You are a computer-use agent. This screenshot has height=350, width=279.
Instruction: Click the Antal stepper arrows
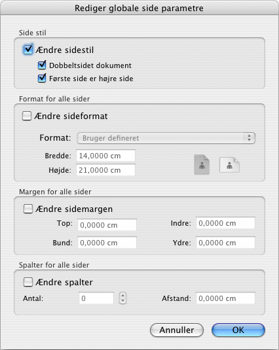tap(122, 298)
